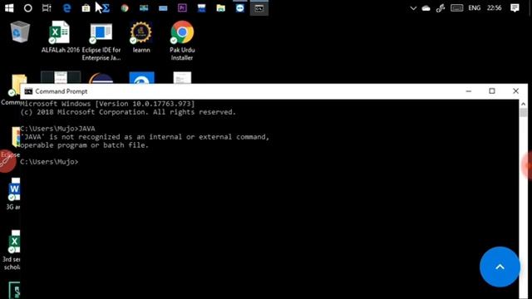Close the Command Prompt window
This screenshot has width=532, height=299.
(x=515, y=91)
